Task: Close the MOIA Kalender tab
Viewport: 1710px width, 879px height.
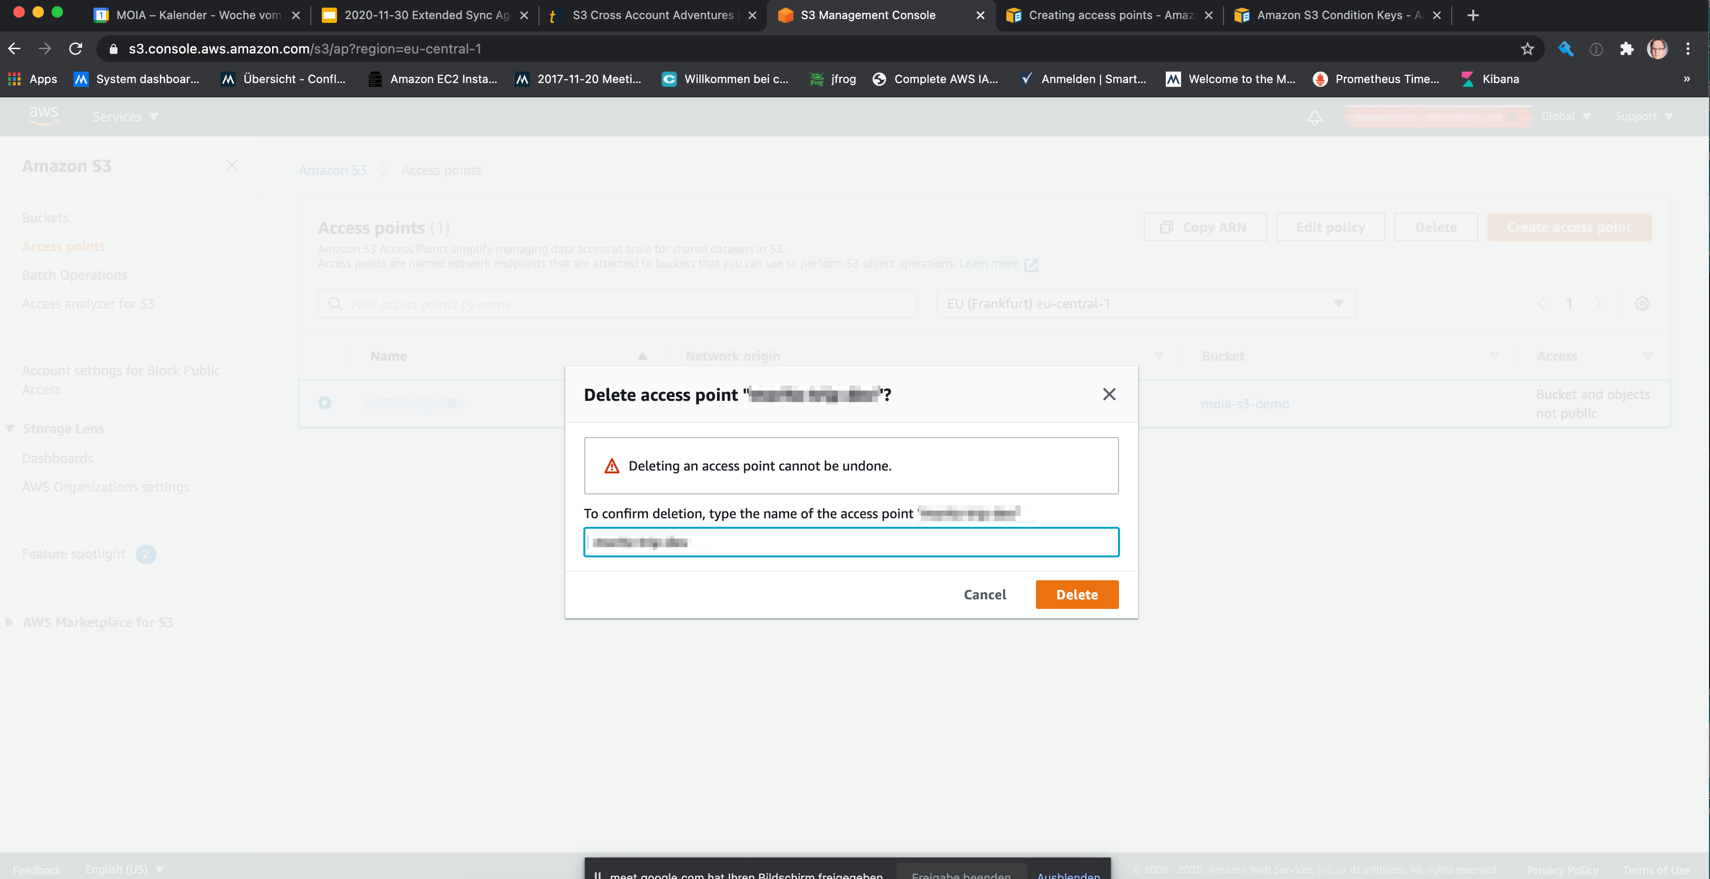Action: tap(296, 15)
